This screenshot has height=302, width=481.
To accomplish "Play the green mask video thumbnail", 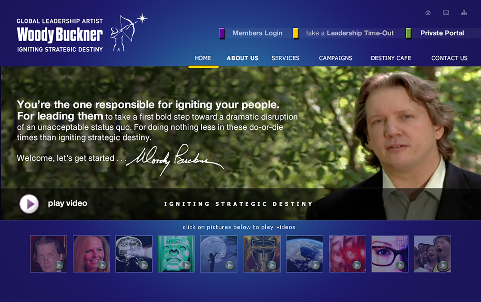I will click(176, 254).
